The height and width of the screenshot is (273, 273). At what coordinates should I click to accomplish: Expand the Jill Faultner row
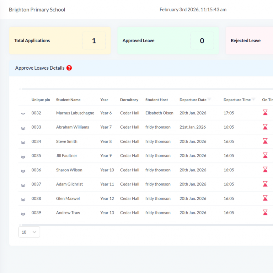click(23, 157)
